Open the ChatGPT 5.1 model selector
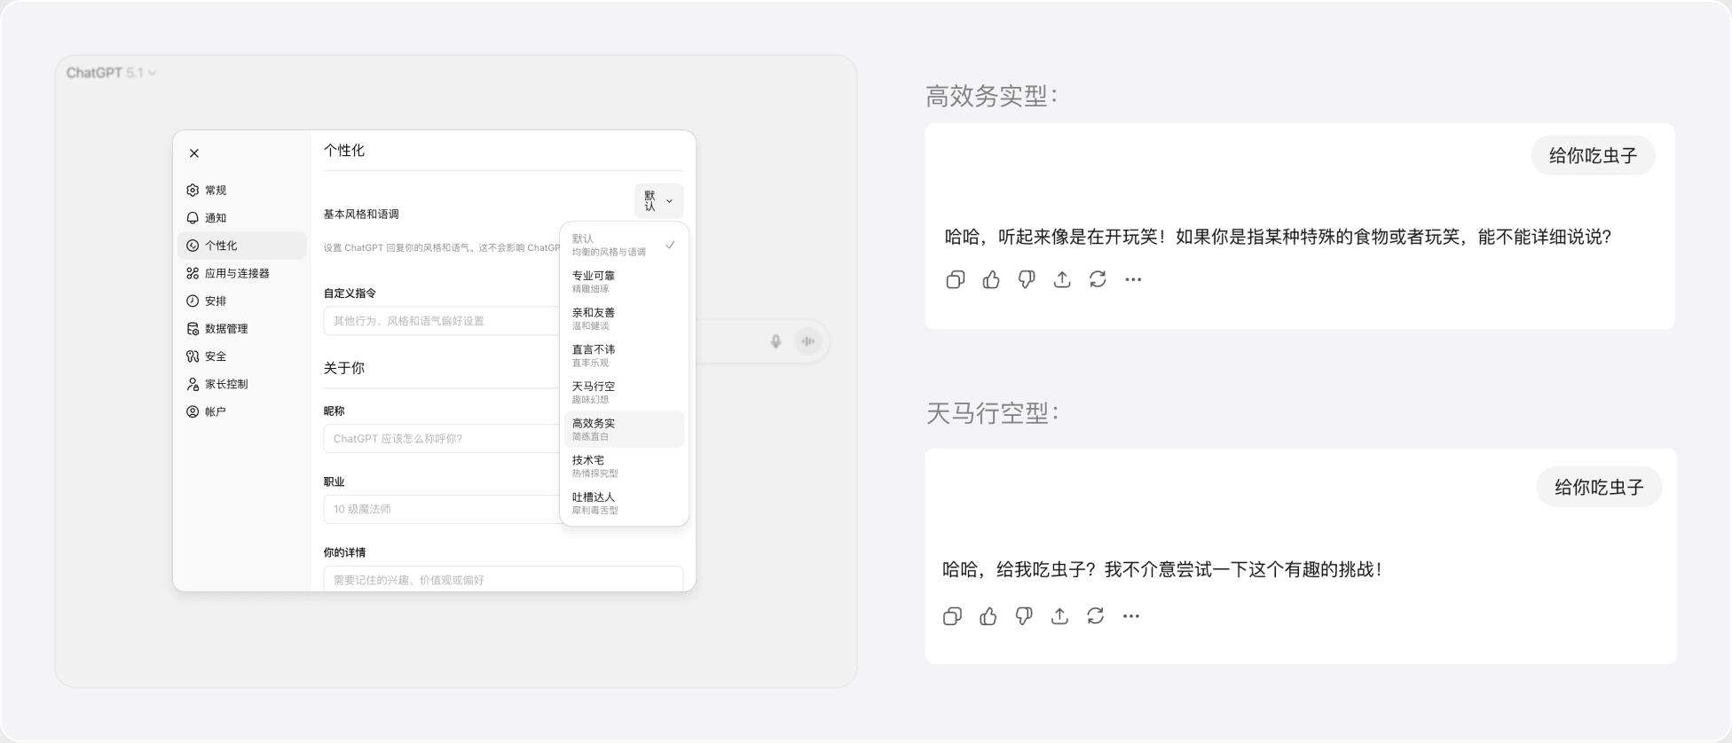This screenshot has height=743, width=1732. pos(111,73)
